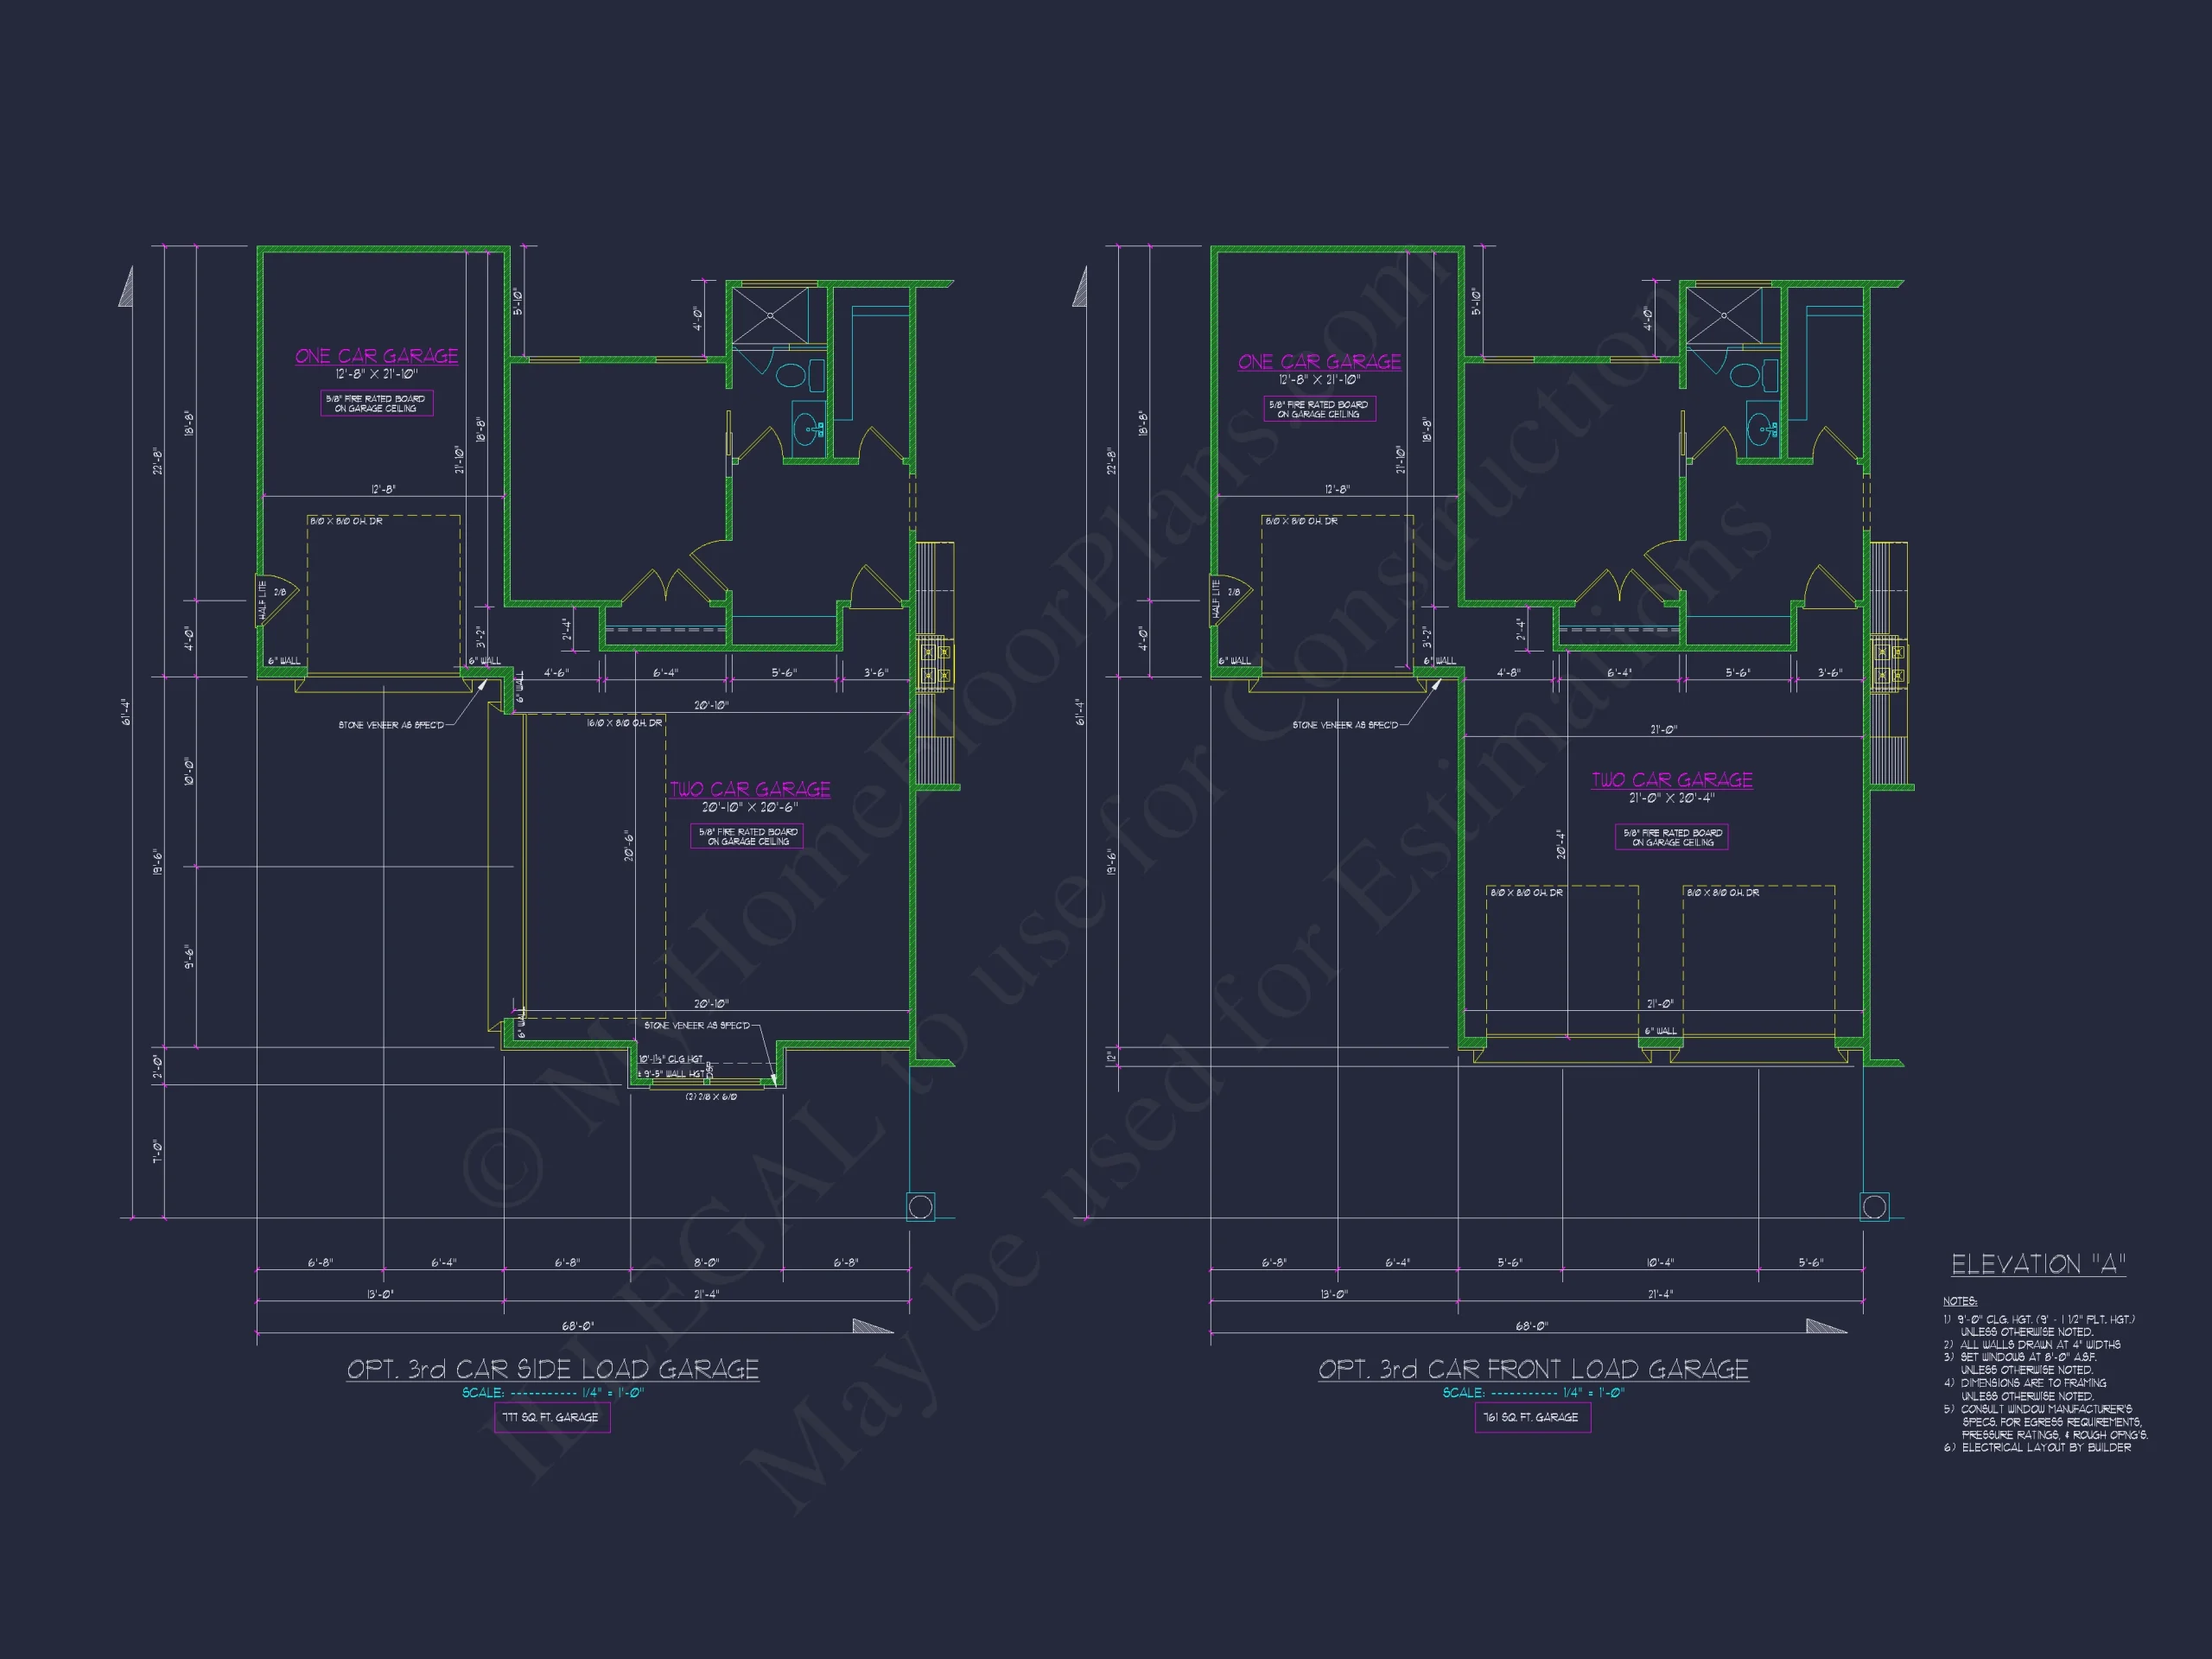Click the fire rated board note in front load two car garage
This screenshot has width=2212, height=1659.
1672,837
